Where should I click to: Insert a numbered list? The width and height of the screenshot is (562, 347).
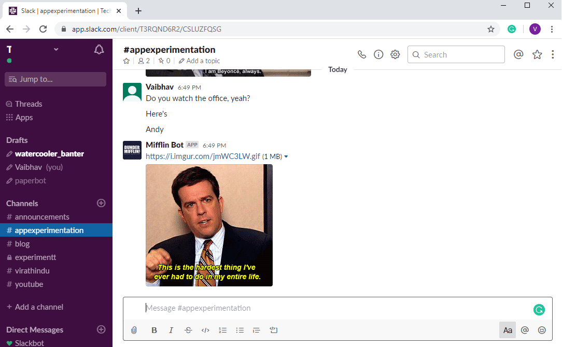click(x=222, y=330)
